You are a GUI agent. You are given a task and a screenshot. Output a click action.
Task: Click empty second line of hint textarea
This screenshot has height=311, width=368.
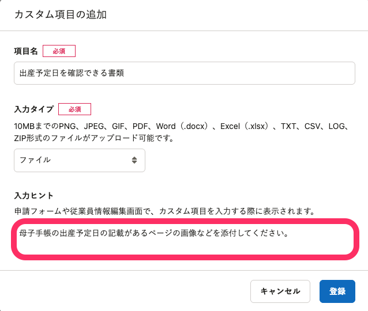pyautogui.click(x=185, y=246)
